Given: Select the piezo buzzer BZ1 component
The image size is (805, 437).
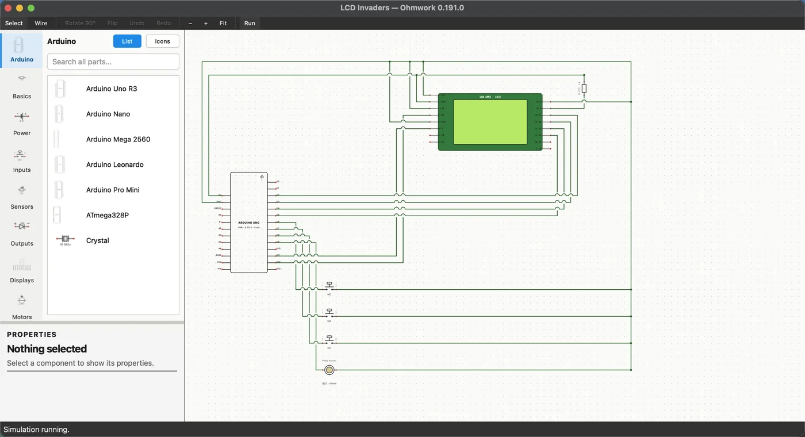Looking at the screenshot, I should 329,370.
